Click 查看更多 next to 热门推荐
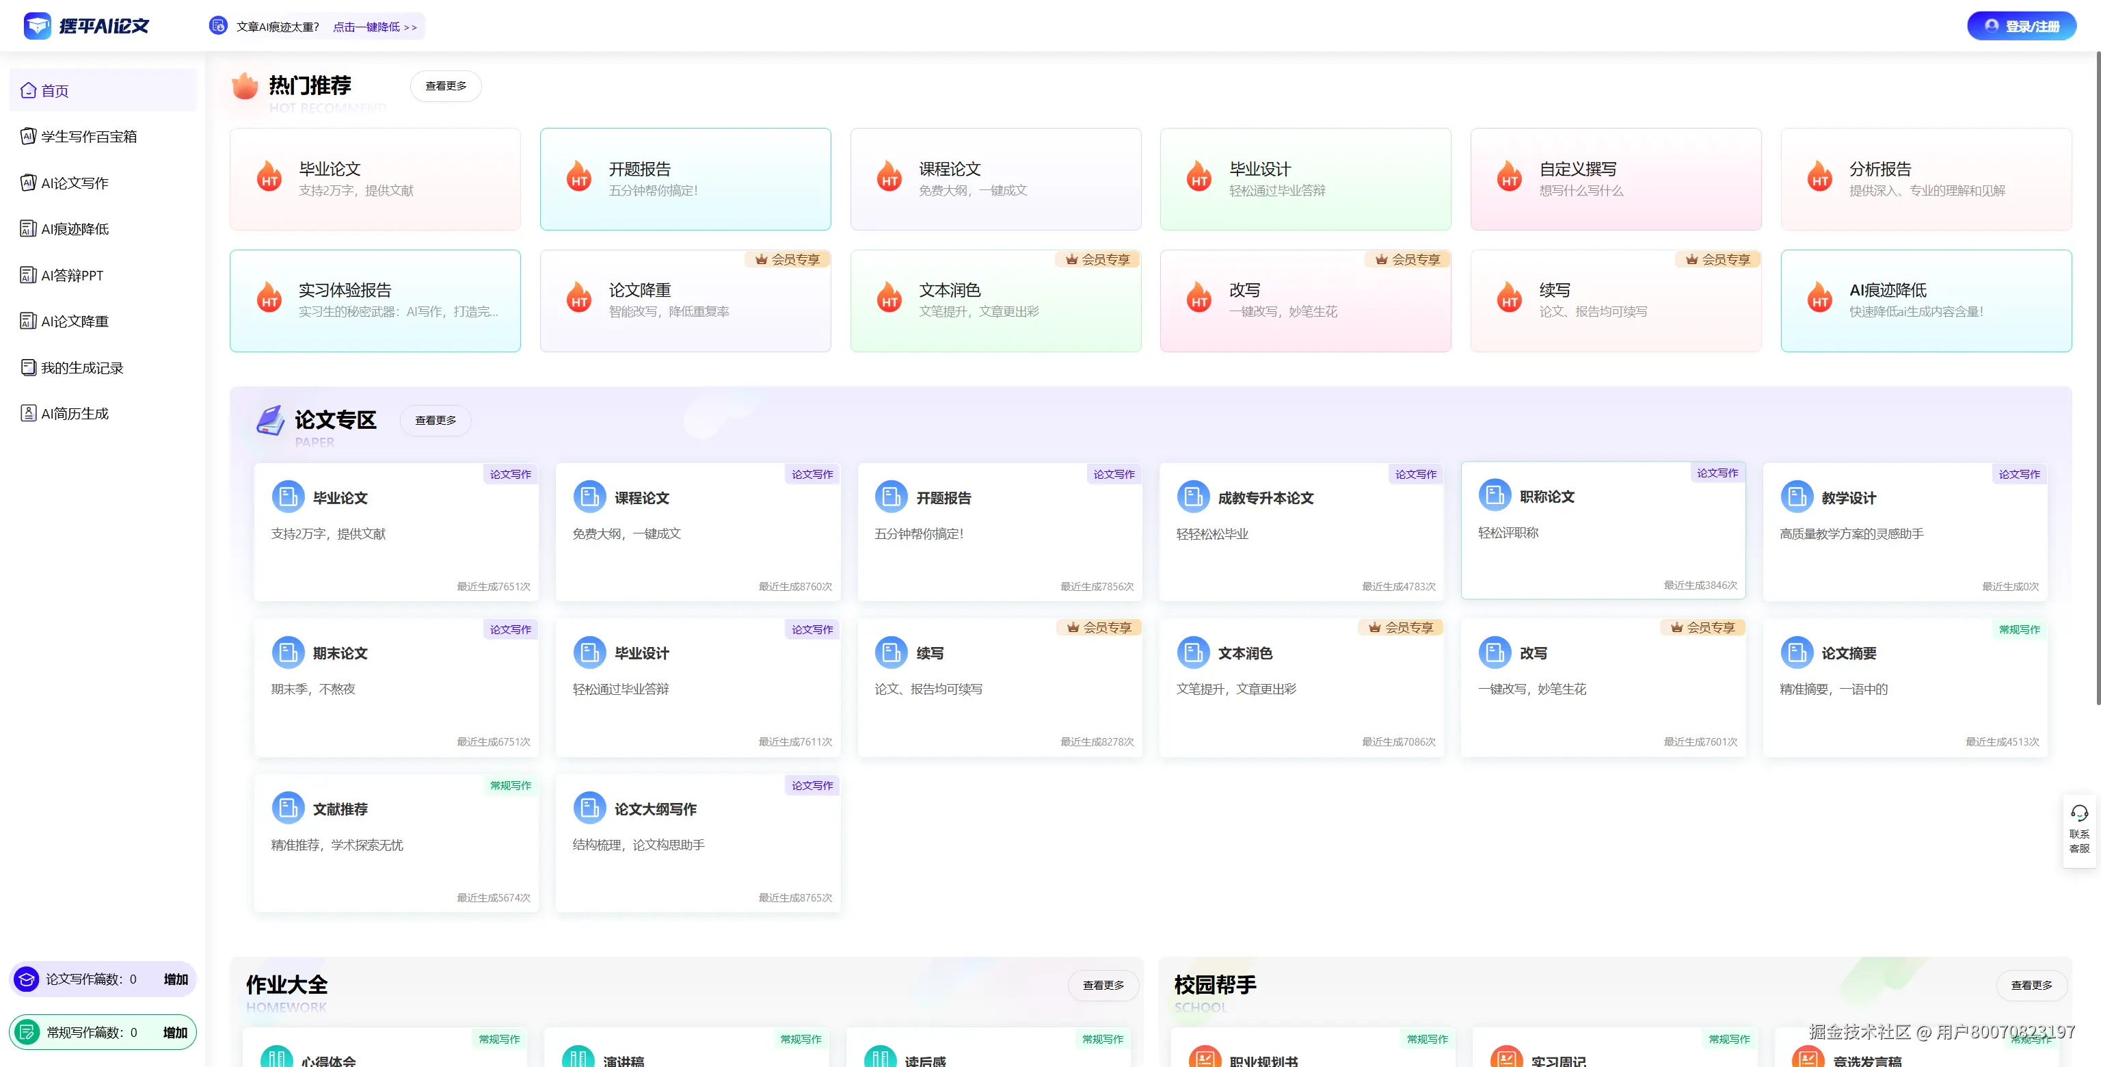Screen dimensions: 2101x1067 [x=445, y=86]
